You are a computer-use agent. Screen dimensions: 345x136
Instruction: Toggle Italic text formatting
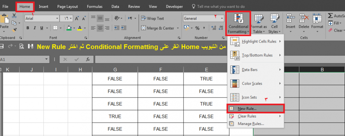pyautogui.click(x=34, y=28)
